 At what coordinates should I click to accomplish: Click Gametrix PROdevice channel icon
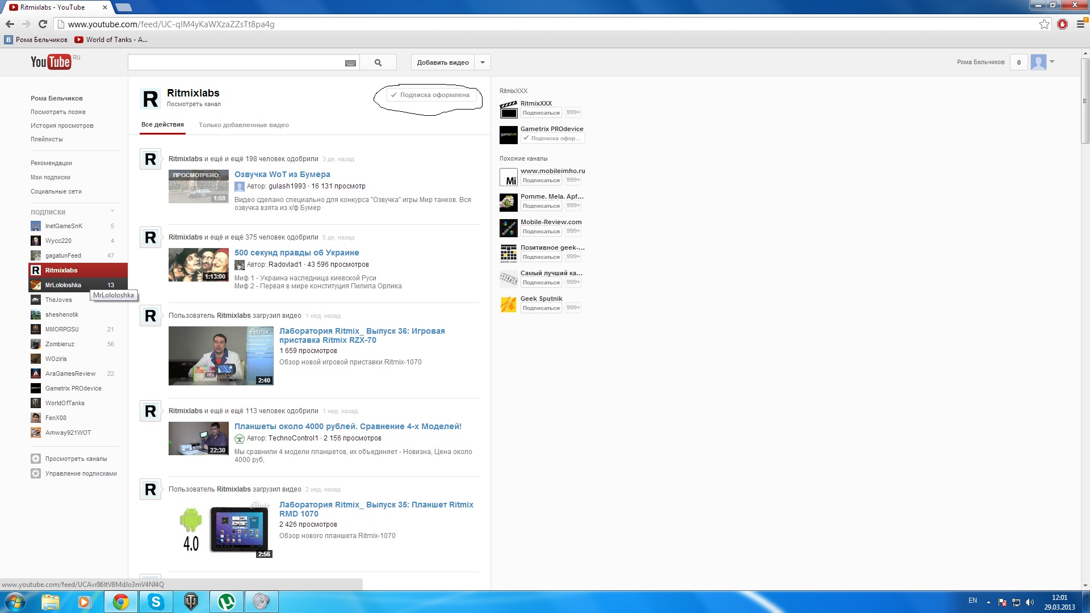(509, 135)
